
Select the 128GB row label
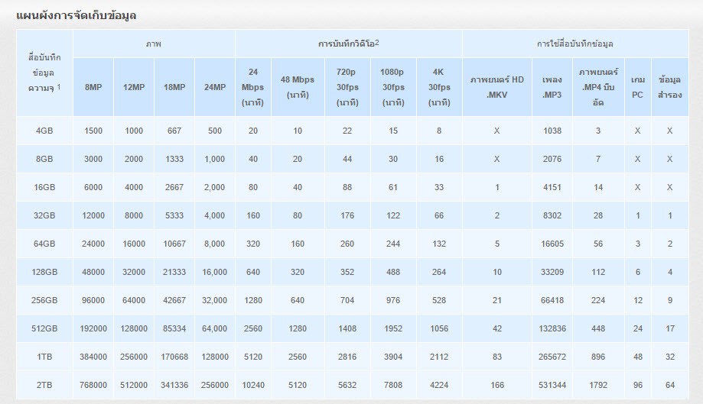[x=44, y=272]
